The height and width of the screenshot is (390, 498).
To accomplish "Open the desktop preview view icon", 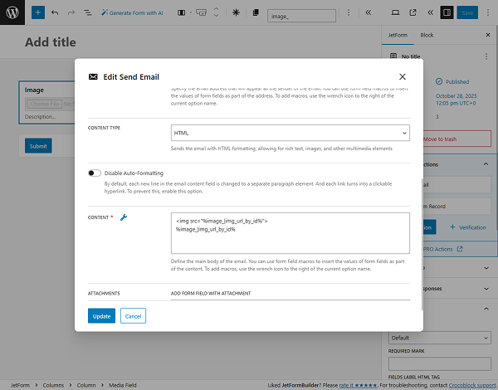I will point(395,12).
